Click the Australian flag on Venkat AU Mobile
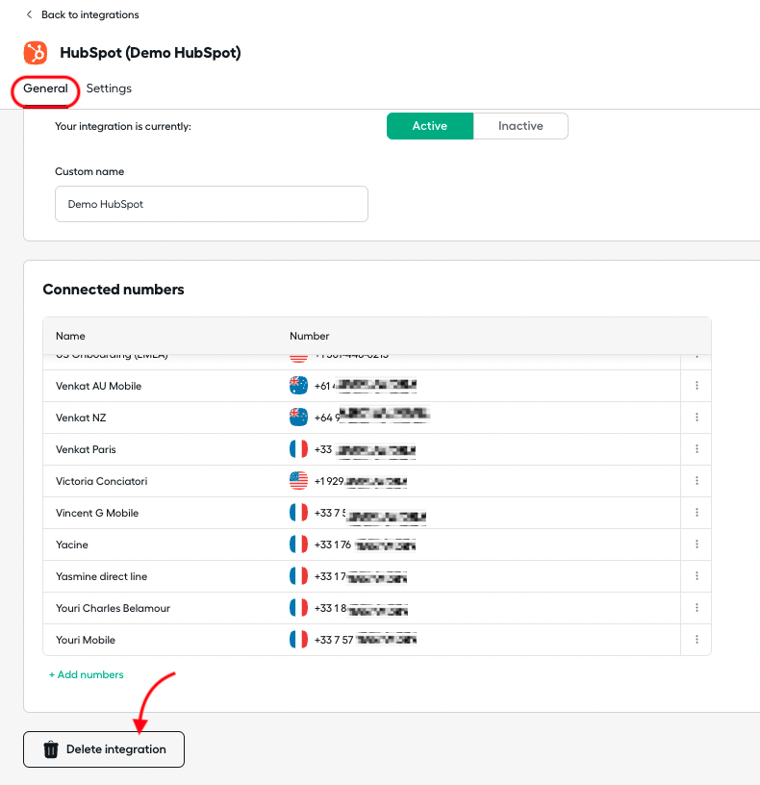The height and width of the screenshot is (785, 760). click(298, 386)
